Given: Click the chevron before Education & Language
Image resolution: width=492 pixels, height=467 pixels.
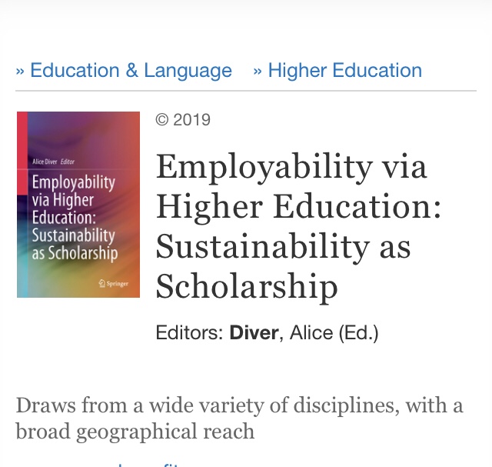Looking at the screenshot, I should pos(20,72).
